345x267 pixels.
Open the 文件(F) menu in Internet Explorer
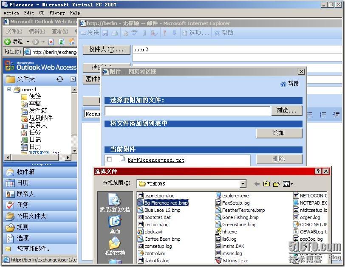pyautogui.click(x=14, y=31)
